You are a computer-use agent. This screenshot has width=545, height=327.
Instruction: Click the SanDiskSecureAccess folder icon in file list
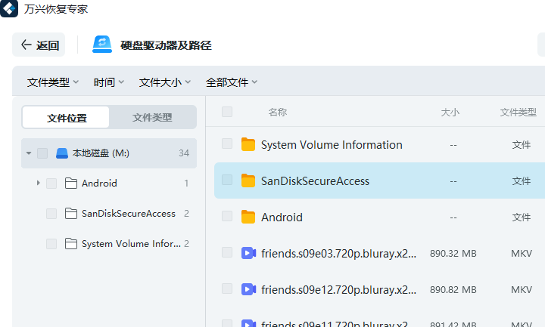[248, 181]
